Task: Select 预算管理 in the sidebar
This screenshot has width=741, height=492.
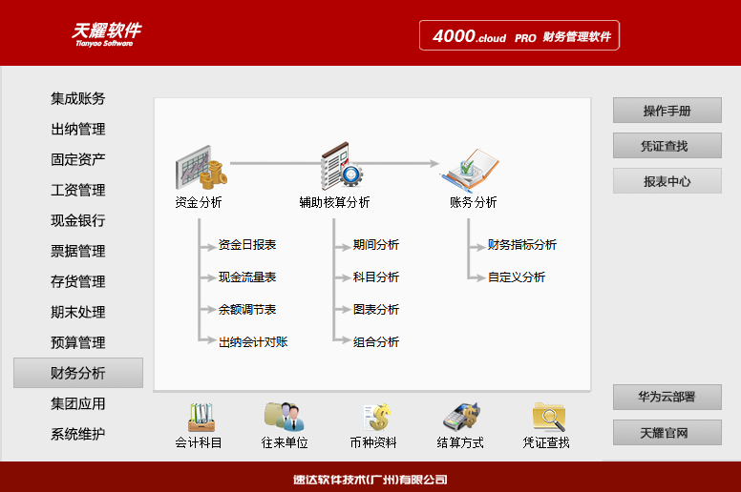Action: [78, 342]
